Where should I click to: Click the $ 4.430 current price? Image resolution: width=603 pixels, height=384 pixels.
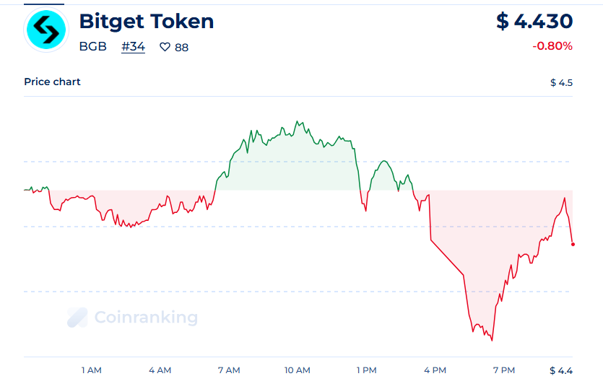click(x=534, y=22)
